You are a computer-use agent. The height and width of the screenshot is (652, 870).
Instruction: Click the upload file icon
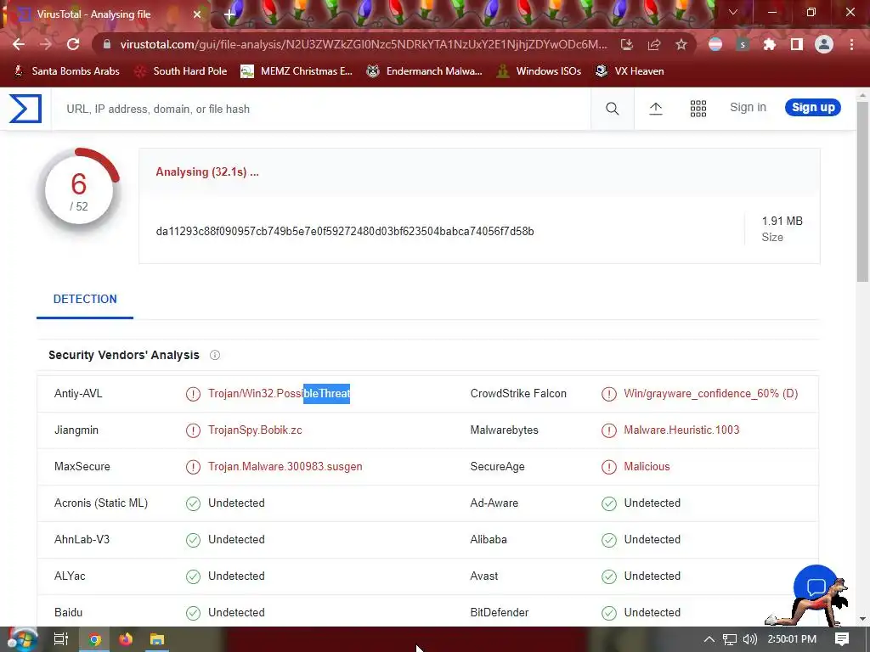(656, 109)
